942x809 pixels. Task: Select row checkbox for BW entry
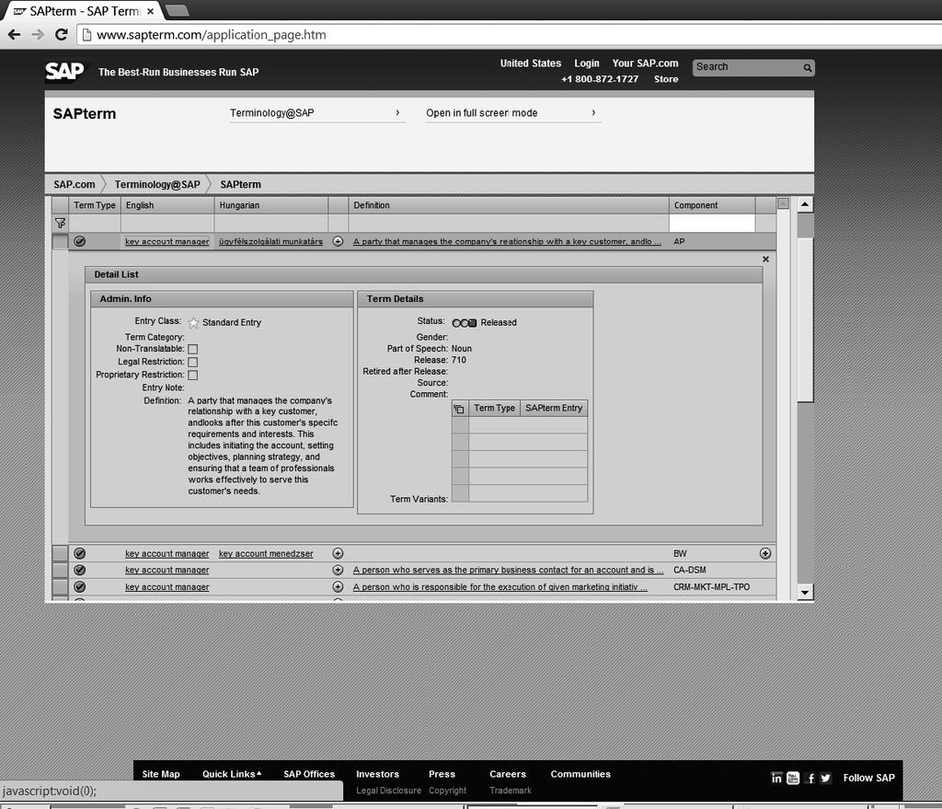(x=60, y=553)
